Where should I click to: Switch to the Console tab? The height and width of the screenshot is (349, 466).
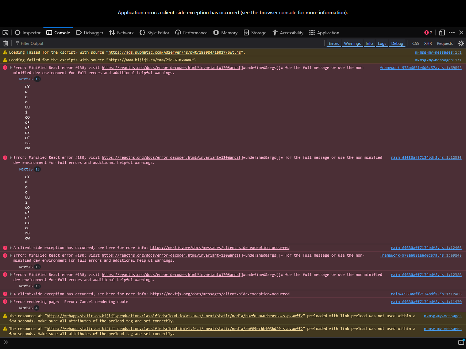58,32
